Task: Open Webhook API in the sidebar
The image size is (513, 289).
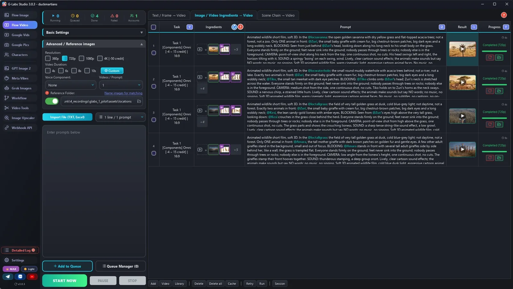Action: pos(20,128)
